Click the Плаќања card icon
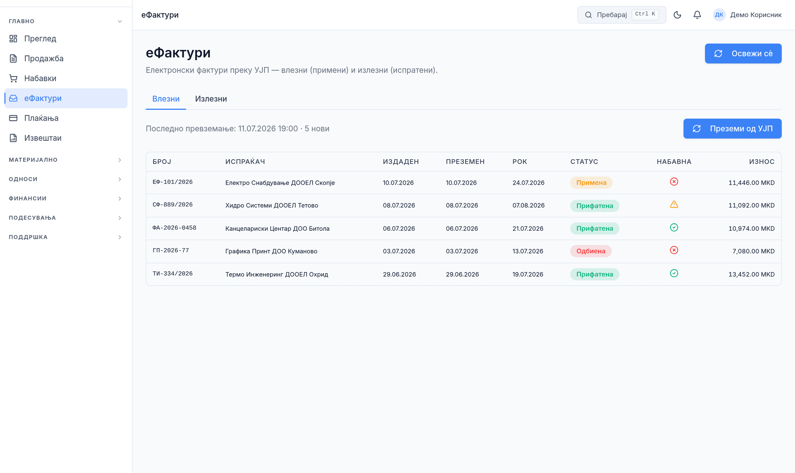The height and width of the screenshot is (473, 795). pos(13,118)
